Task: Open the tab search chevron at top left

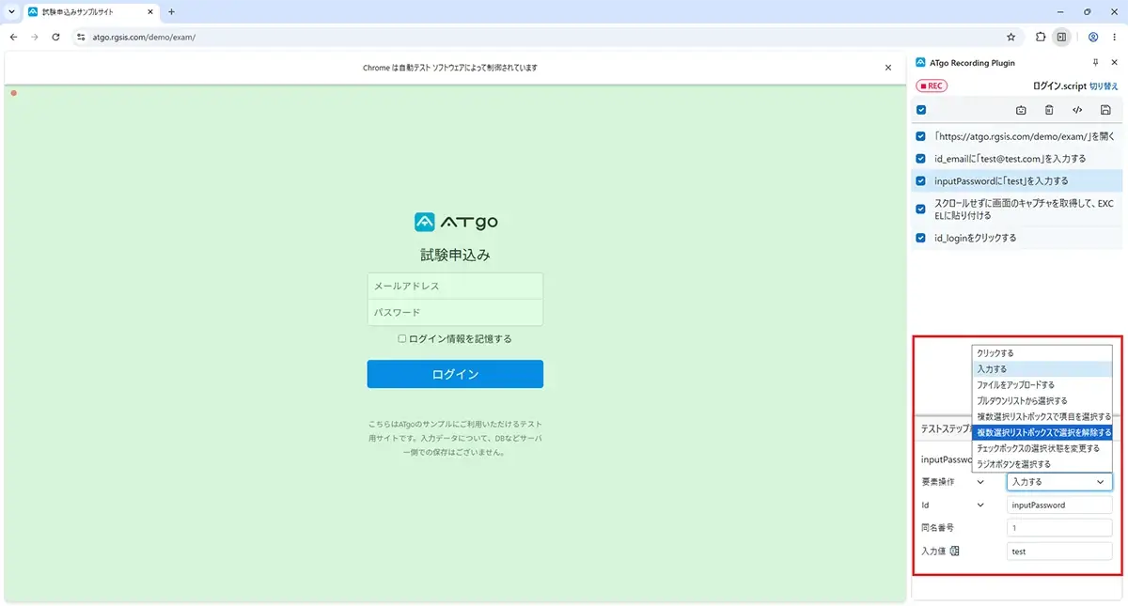Action: pyautogui.click(x=10, y=12)
